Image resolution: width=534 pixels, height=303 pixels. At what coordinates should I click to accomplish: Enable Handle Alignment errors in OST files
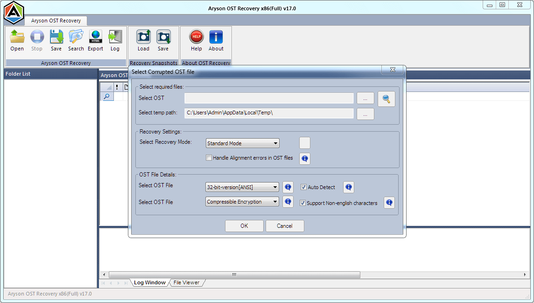[209, 158]
